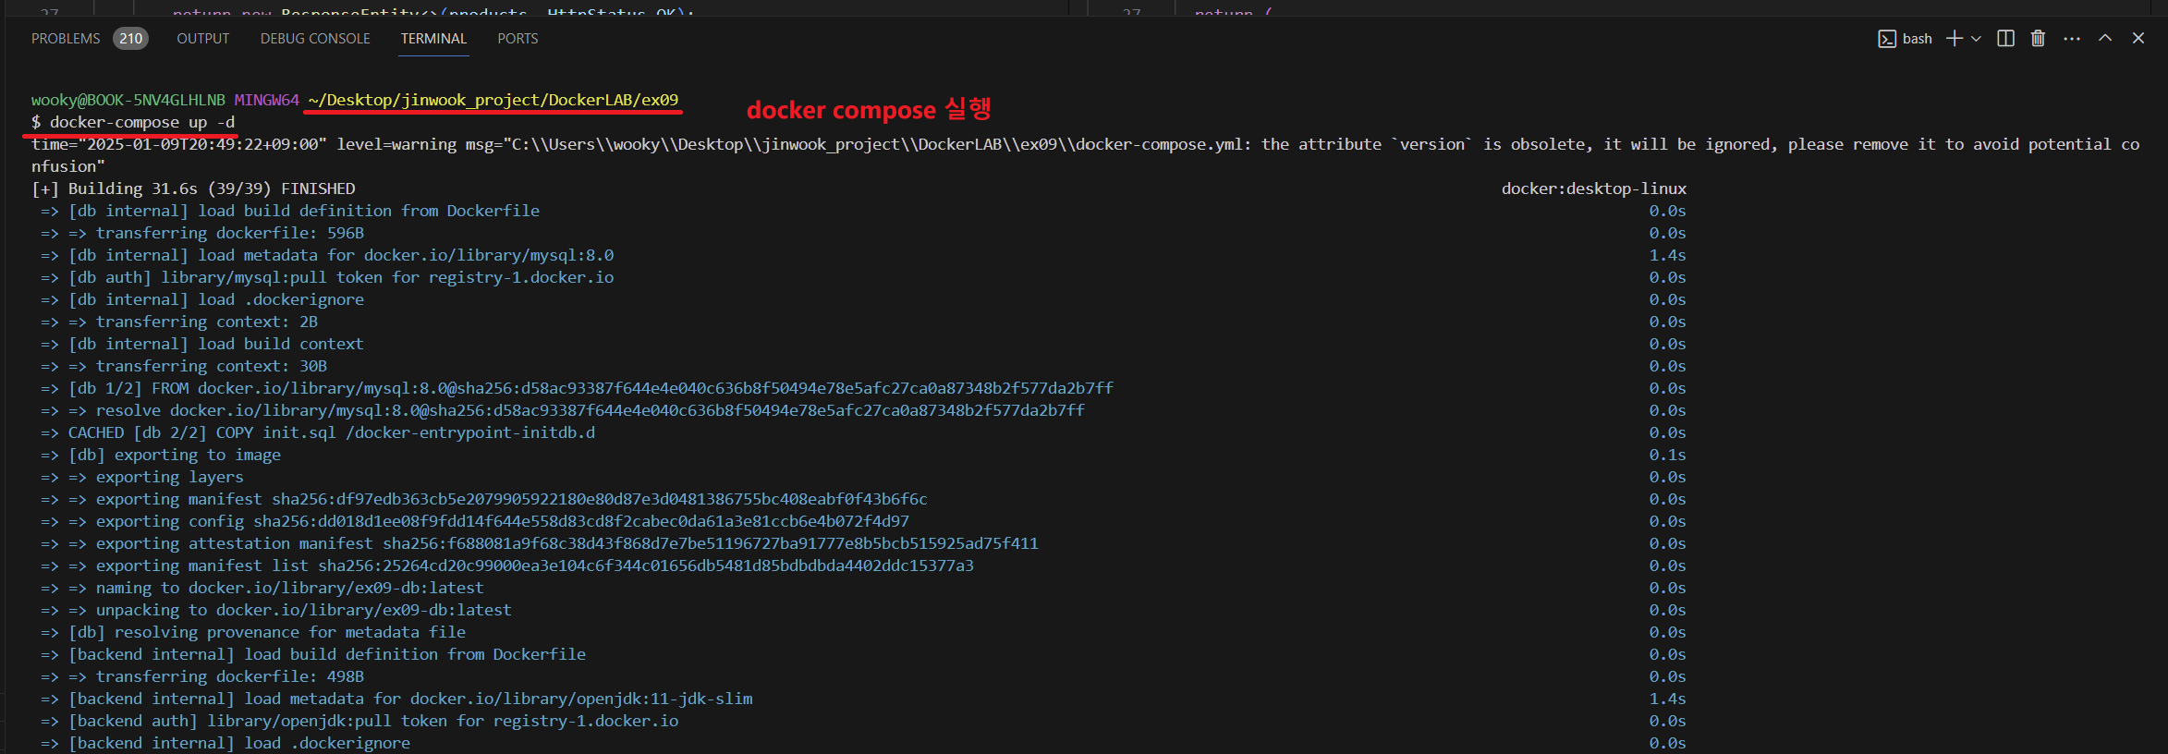
Task: Click the resolving provenance for metadata file line
Action: [253, 632]
